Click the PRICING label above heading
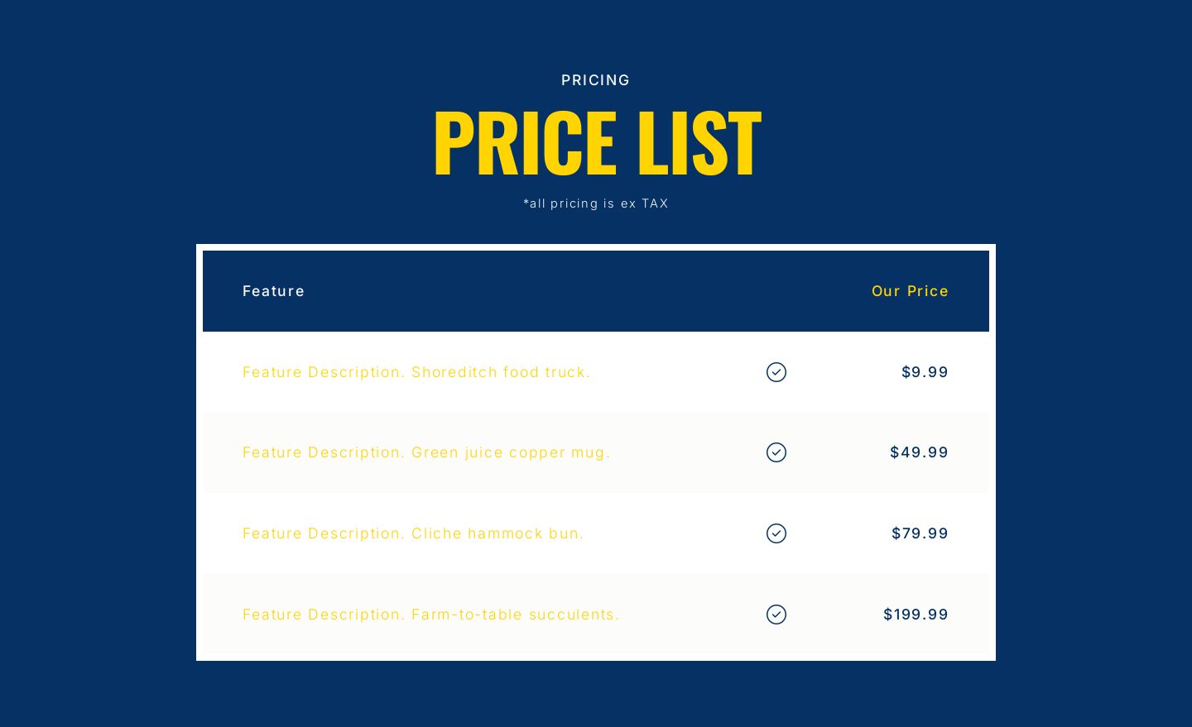This screenshot has width=1192, height=727. (596, 80)
